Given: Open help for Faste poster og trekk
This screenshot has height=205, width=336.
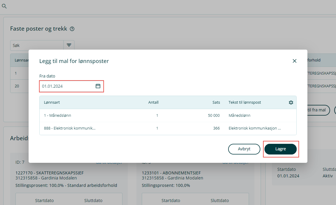Looking at the screenshot, I should tap(72, 29).
